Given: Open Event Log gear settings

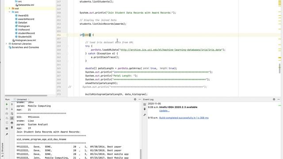Looking at the screenshot, I should pyautogui.click(x=274, y=99).
